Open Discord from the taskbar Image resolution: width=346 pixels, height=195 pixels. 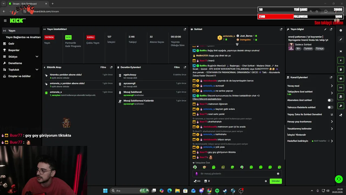click(x=201, y=191)
